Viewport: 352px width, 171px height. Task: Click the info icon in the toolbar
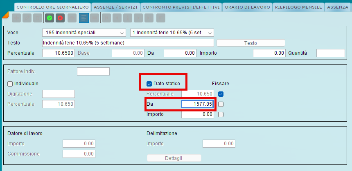click(x=128, y=18)
